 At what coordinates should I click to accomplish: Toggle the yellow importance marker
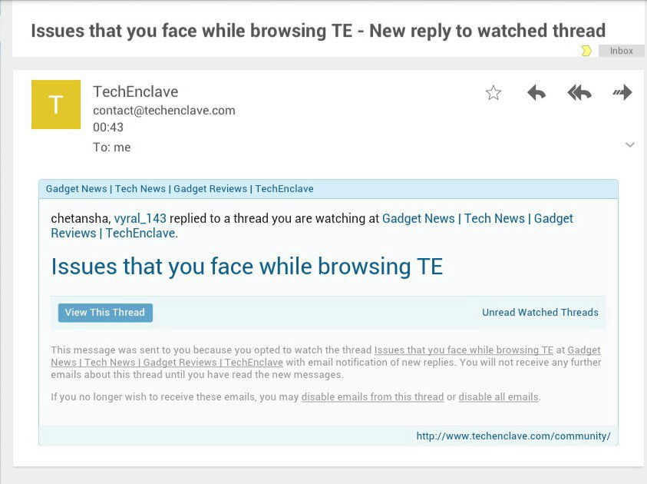pos(586,51)
